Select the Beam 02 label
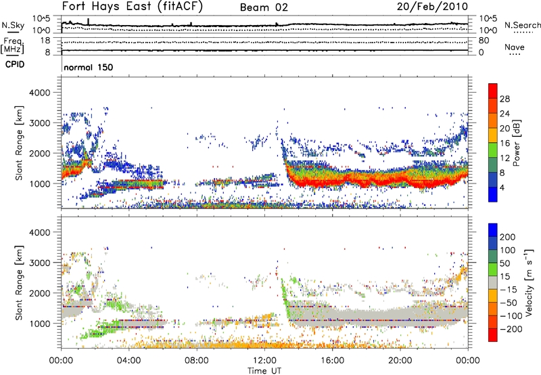541x375 pixels. [264, 7]
